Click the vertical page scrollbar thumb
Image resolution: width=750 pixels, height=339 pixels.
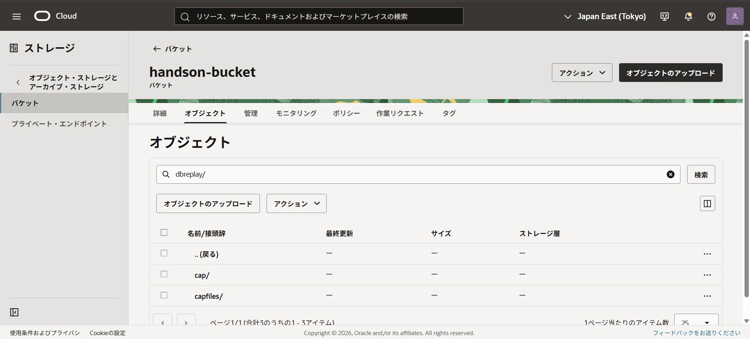[x=746, y=168]
